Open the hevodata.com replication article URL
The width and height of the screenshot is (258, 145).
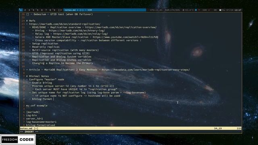(x=146, y=70)
